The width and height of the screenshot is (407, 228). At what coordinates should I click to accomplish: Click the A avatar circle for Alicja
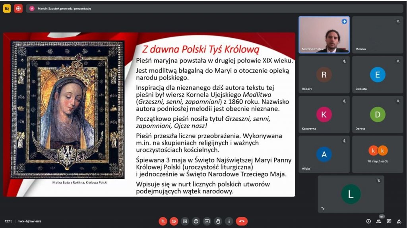click(x=324, y=155)
